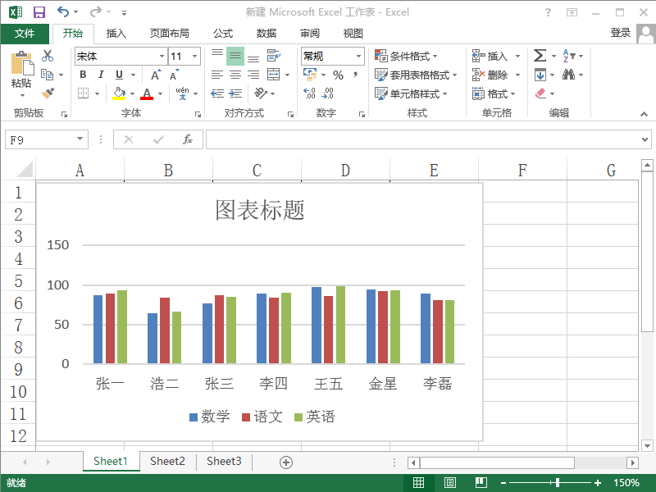Image resolution: width=656 pixels, height=492 pixels.
Task: Select the Format Painter brush
Action: (48, 93)
